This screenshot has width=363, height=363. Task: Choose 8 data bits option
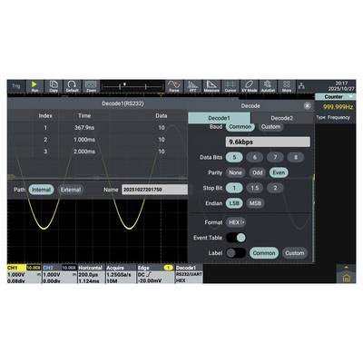pos(296,157)
